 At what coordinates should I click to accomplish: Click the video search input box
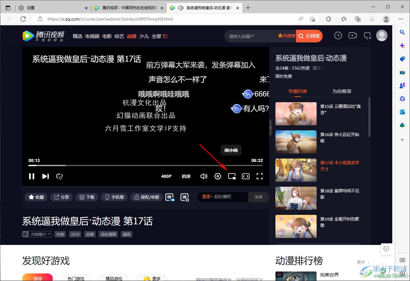pyautogui.click(x=252, y=36)
